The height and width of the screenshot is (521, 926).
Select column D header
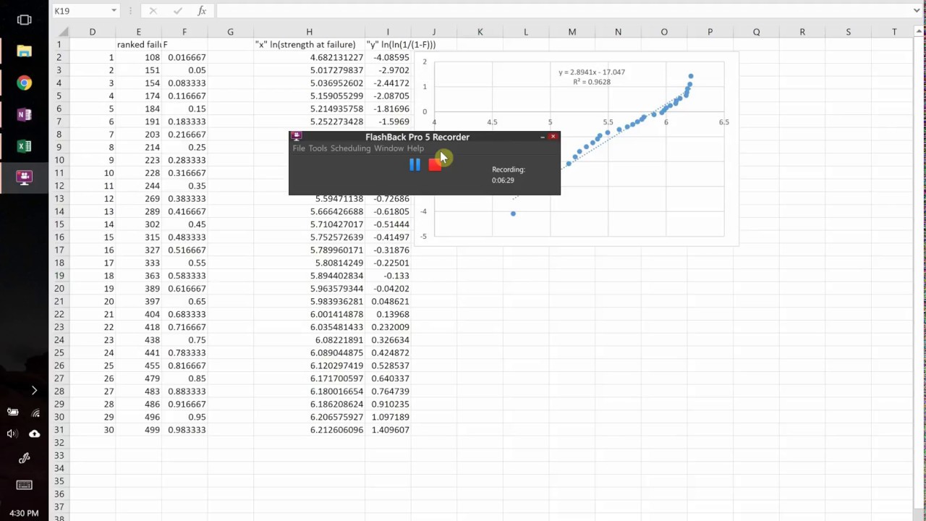pos(92,32)
